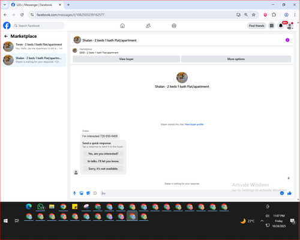Screen dimensions: 300x240
Task: Open the Groups icon in top navigation
Action: point(174,26)
